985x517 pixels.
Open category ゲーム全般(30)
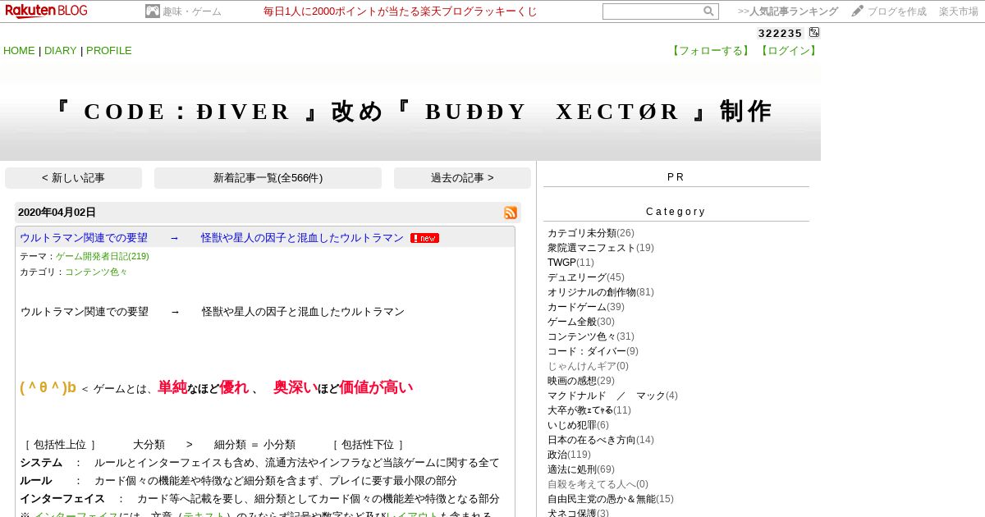point(581,322)
